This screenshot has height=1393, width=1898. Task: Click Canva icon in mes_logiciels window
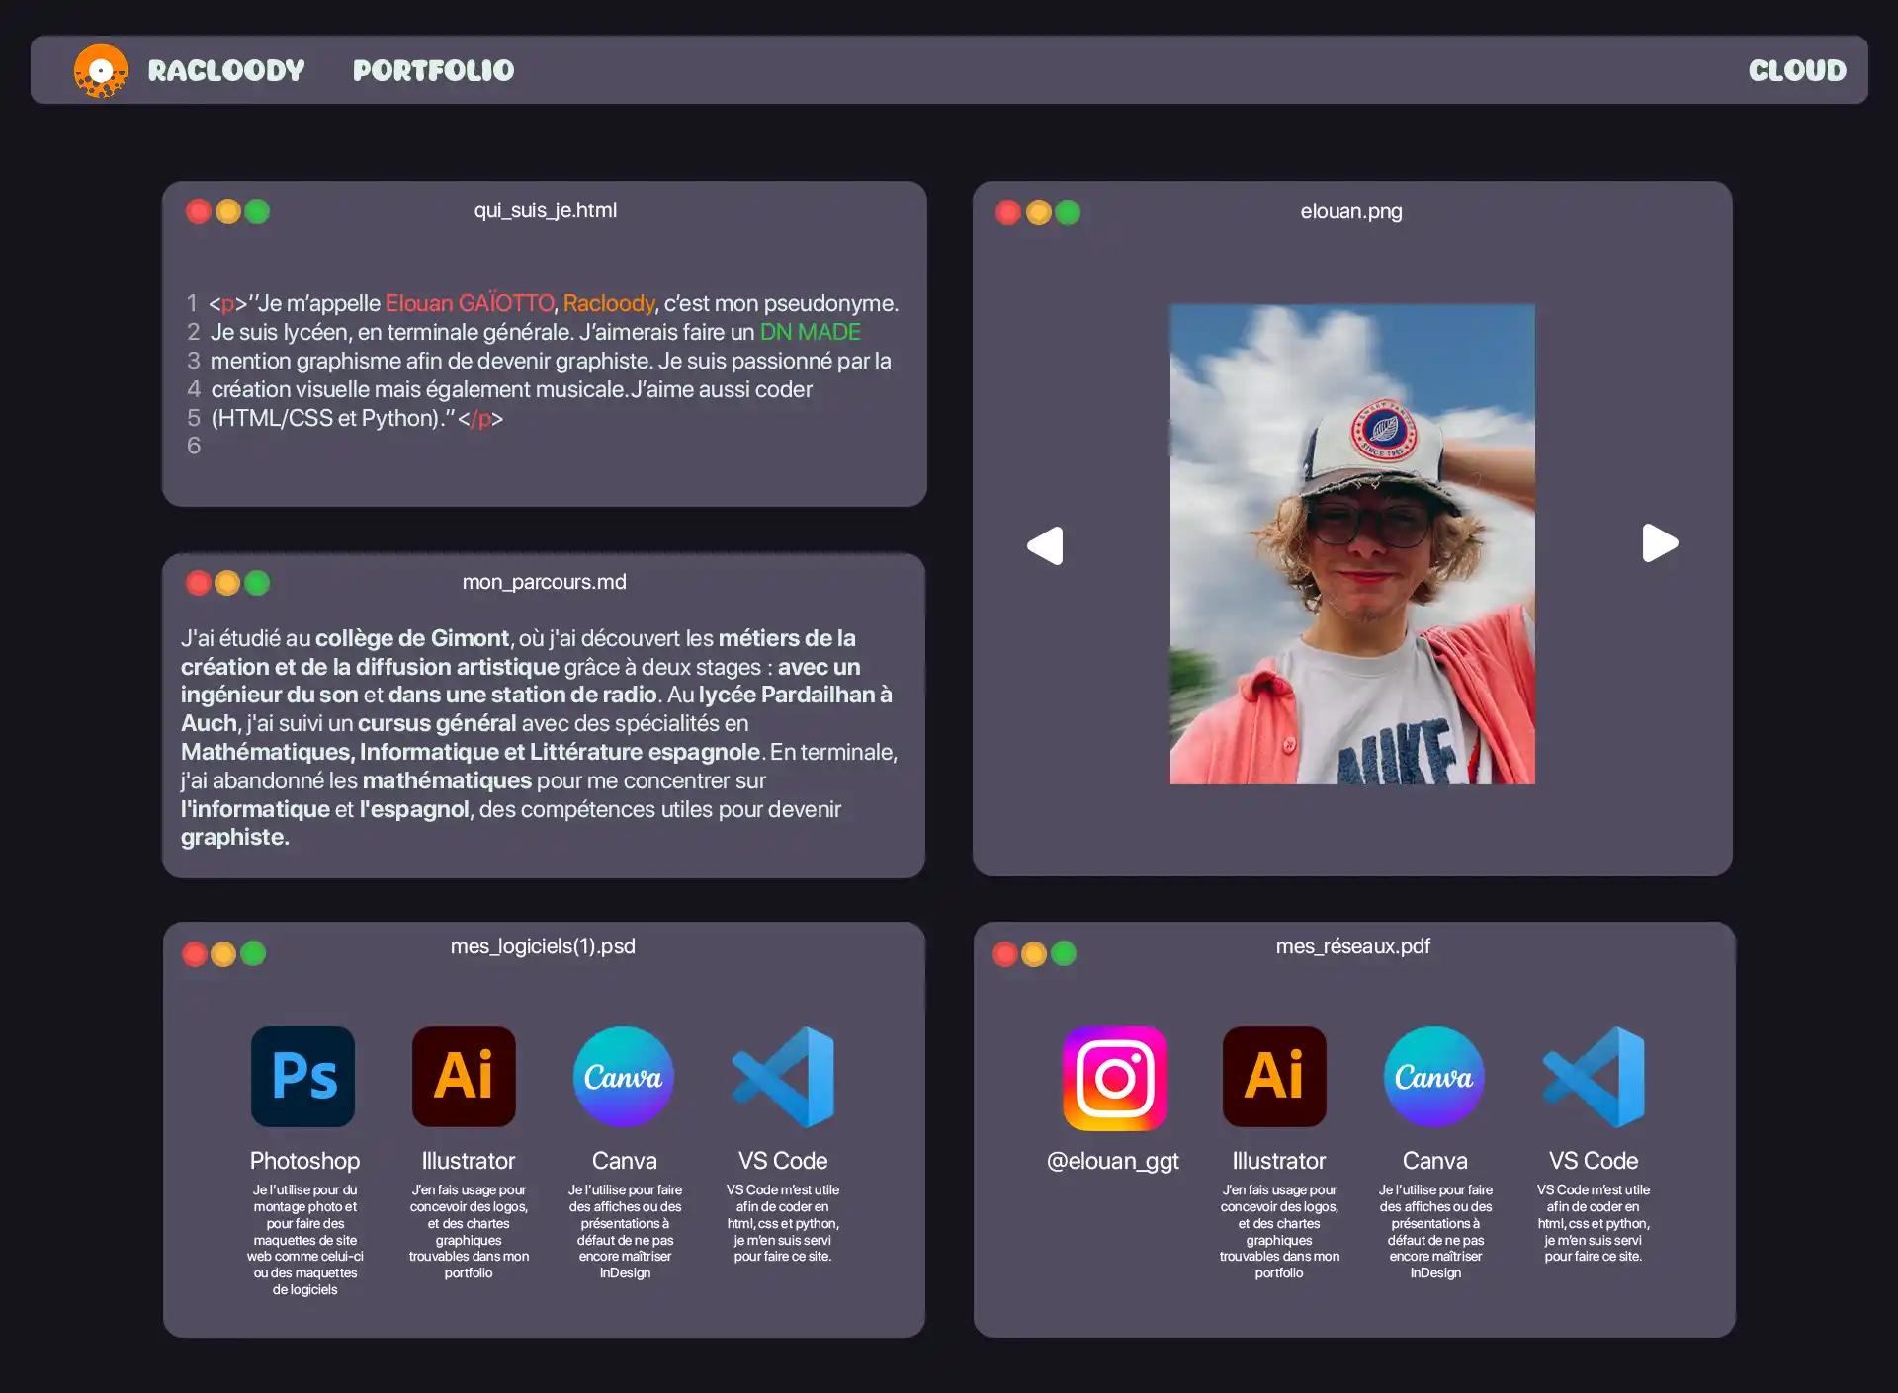click(624, 1077)
